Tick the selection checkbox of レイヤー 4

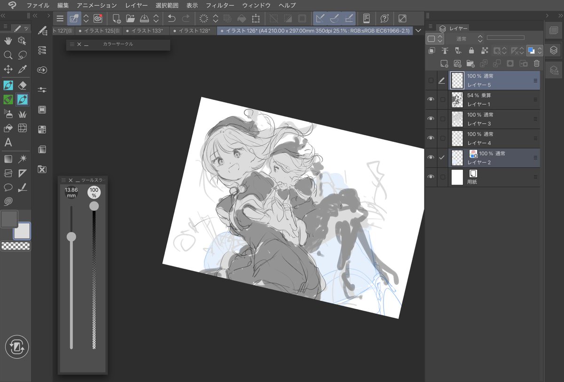[x=442, y=138]
